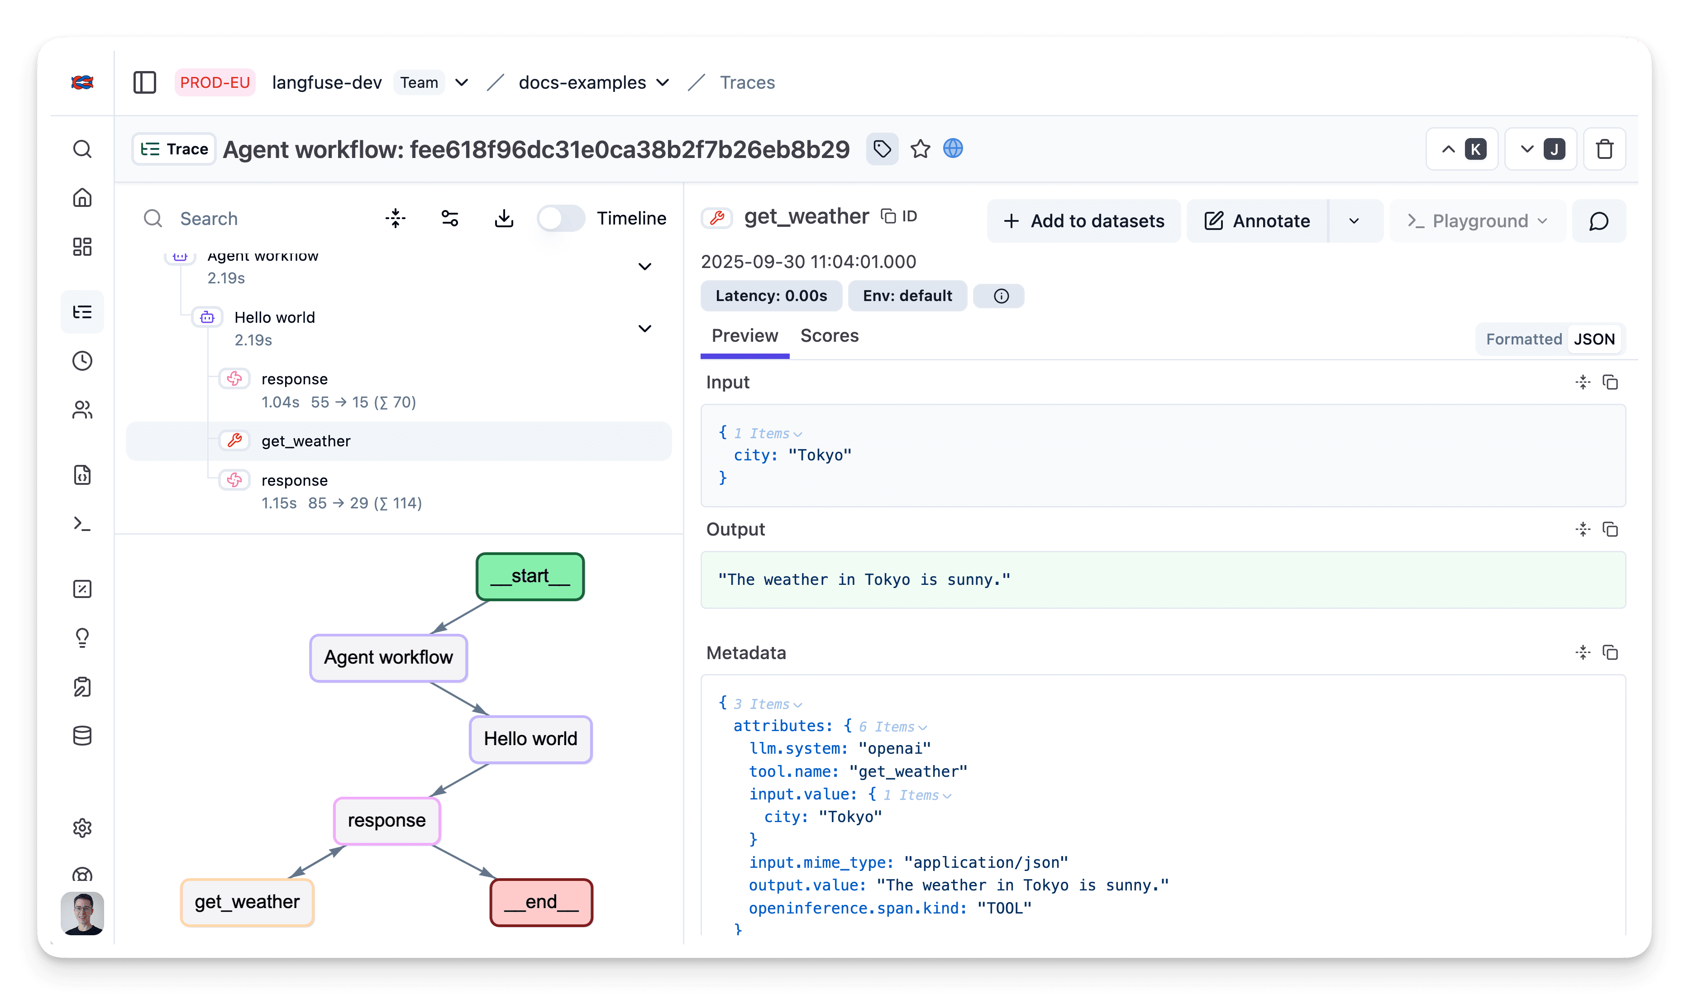Open Support lifebuoy icon in sidebar

[x=82, y=875]
